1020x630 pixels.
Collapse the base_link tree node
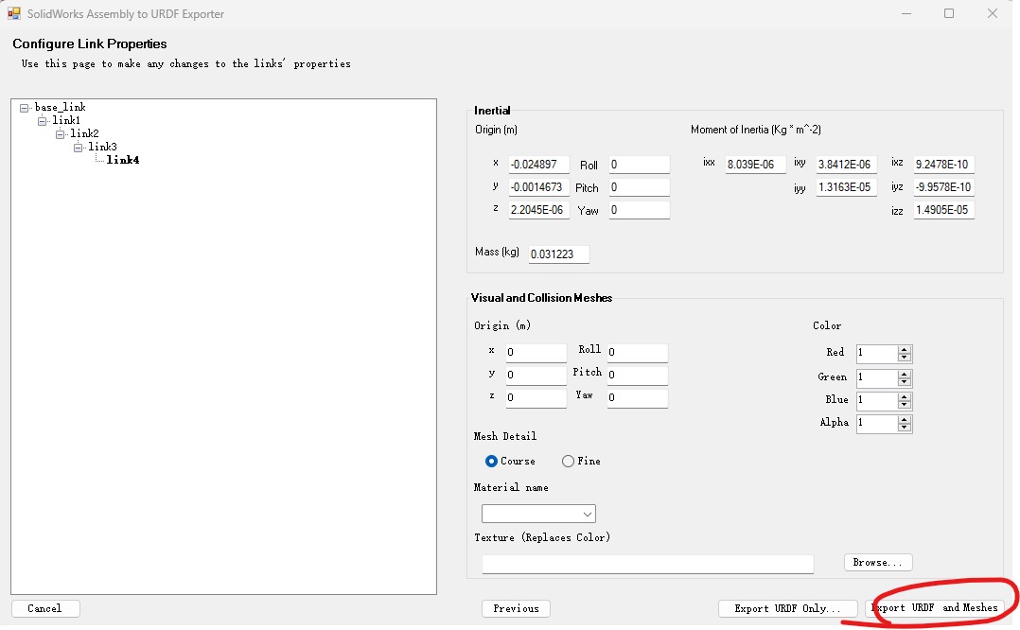24,109
